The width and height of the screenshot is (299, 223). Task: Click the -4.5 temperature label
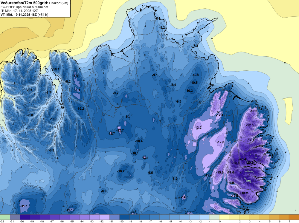point(34,58)
